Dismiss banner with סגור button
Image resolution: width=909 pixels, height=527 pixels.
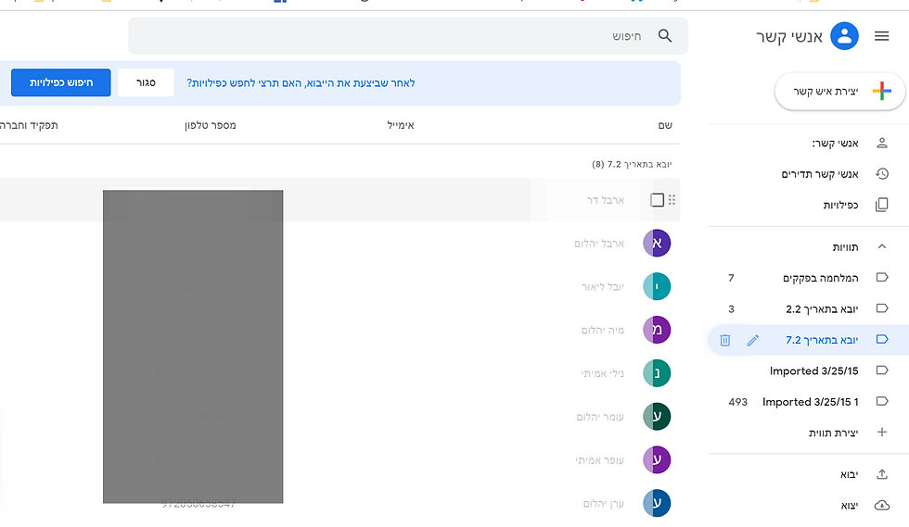(x=146, y=82)
